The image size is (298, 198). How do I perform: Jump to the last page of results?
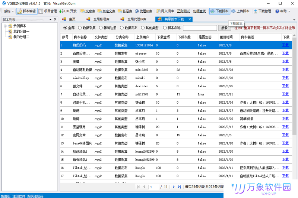179,187
